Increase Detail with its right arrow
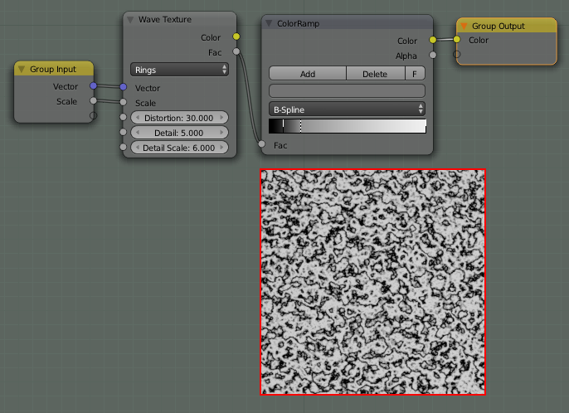Viewport: 569px width, 413px height. point(221,133)
